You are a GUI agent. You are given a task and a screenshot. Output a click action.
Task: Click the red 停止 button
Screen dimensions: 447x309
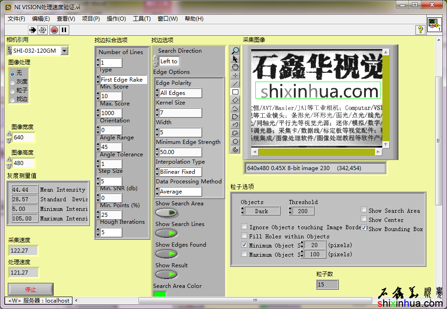31,289
